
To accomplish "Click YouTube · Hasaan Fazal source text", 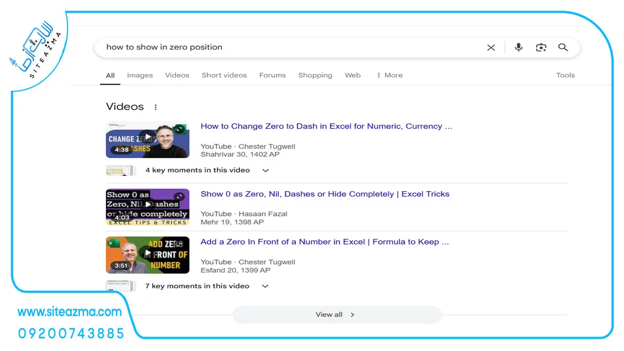I will [244, 214].
